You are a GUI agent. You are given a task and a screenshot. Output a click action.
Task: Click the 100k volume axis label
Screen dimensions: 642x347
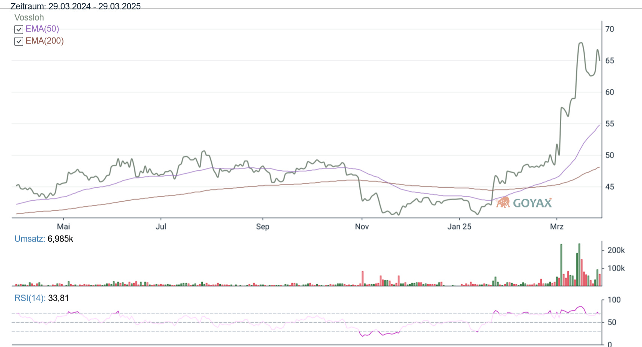coord(616,269)
